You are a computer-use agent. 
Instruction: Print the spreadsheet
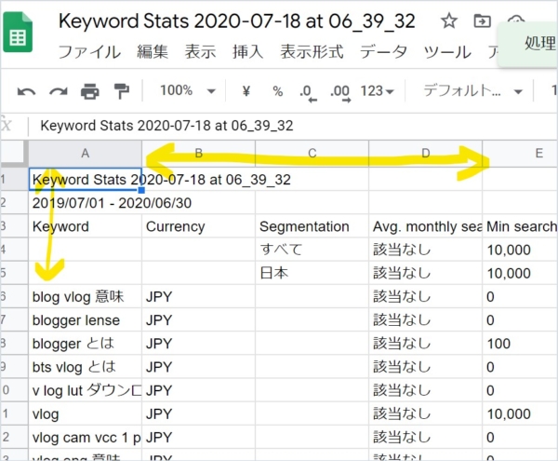[x=89, y=91]
